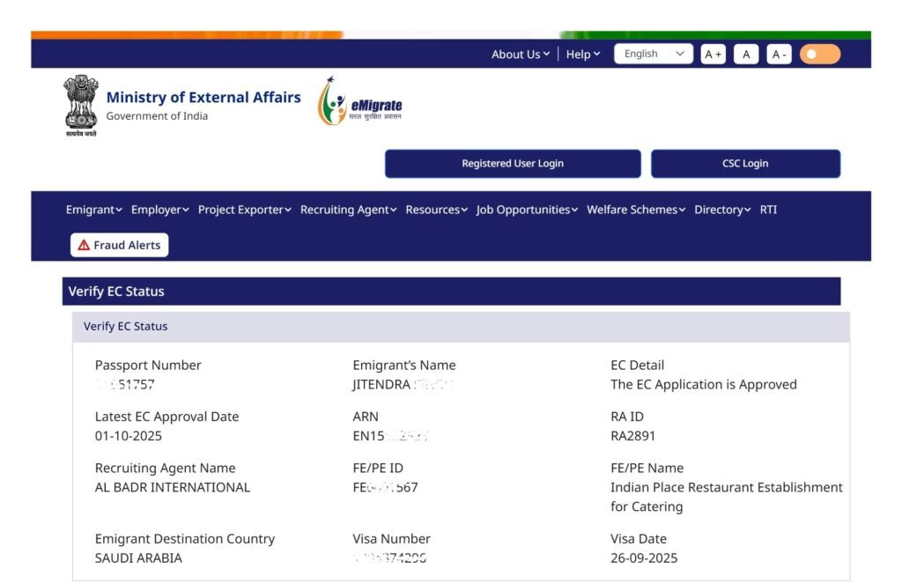Reset font size with the plain A button

(x=746, y=55)
